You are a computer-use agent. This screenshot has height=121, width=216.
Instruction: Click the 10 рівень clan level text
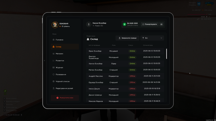pyautogui.click(x=65, y=26)
